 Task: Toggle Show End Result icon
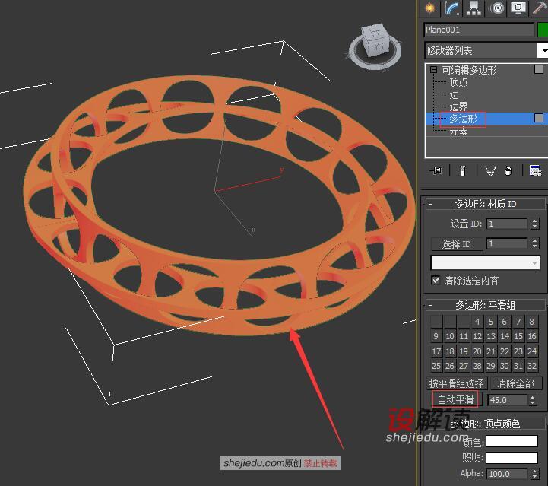point(463,171)
